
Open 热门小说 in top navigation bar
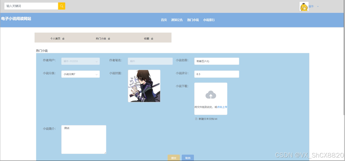[193, 20]
